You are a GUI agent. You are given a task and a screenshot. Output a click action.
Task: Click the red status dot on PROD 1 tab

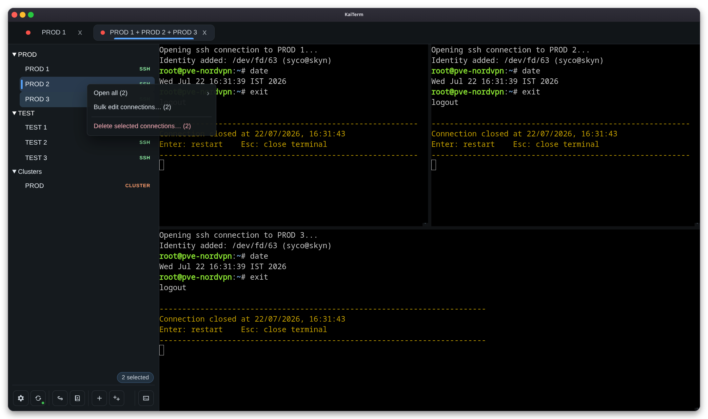click(28, 32)
